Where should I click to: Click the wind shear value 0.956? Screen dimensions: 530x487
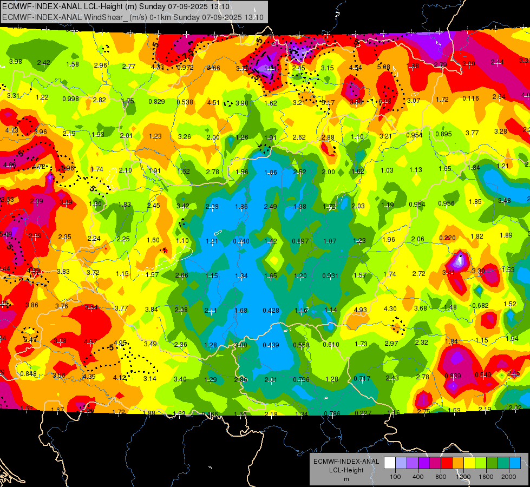446,203
